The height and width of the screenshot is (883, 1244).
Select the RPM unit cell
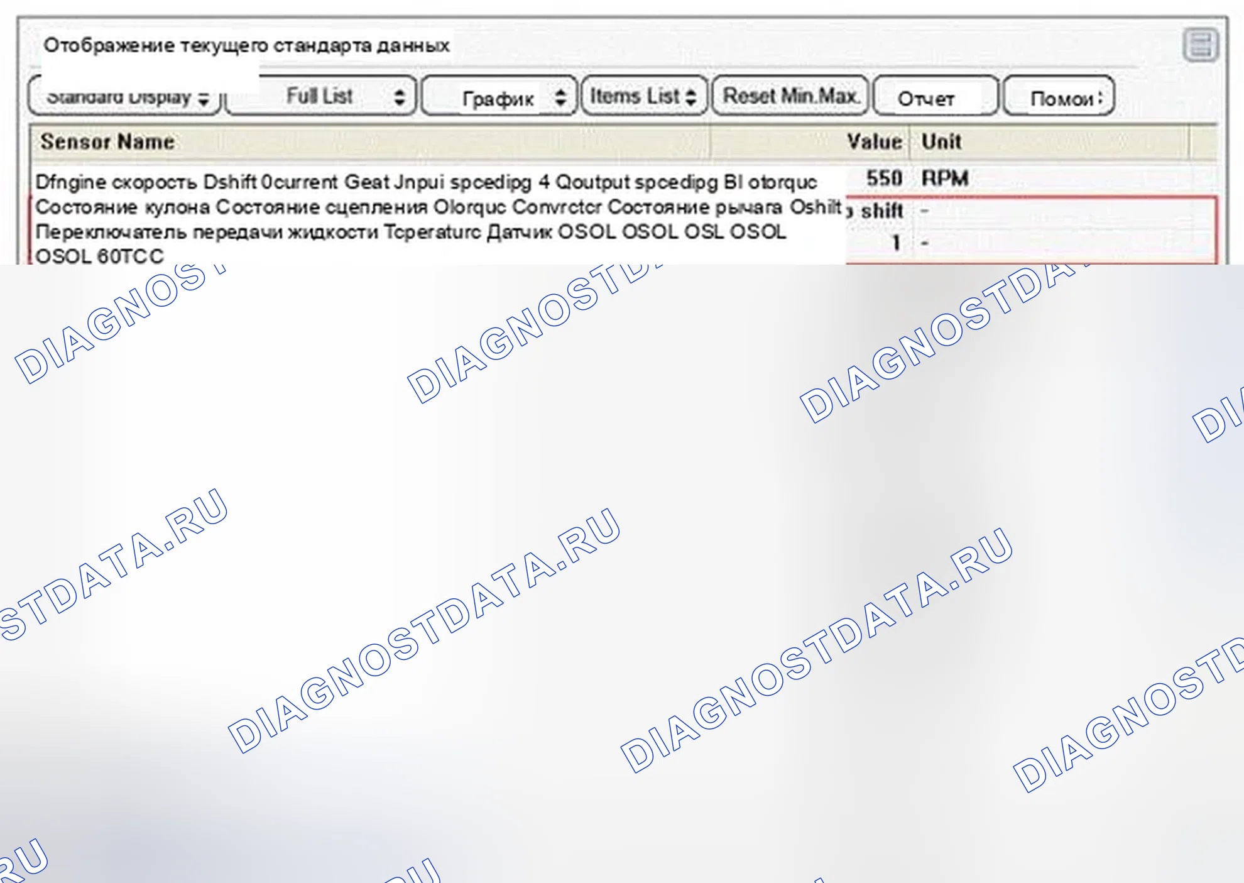(945, 178)
